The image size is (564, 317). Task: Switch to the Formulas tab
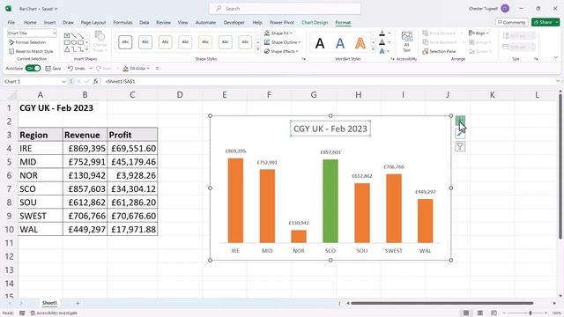(122, 22)
